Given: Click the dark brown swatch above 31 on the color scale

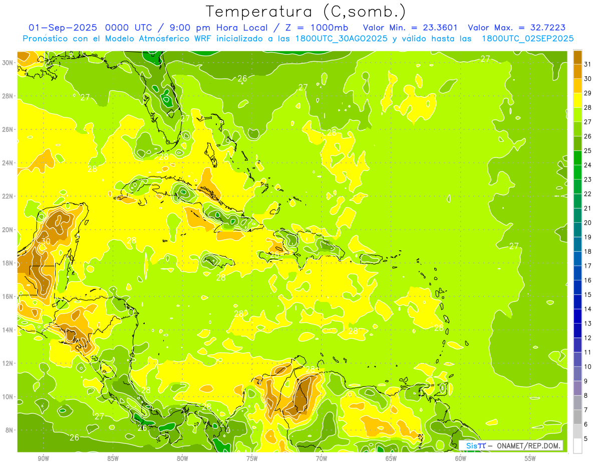Looking at the screenshot, I should click(577, 57).
